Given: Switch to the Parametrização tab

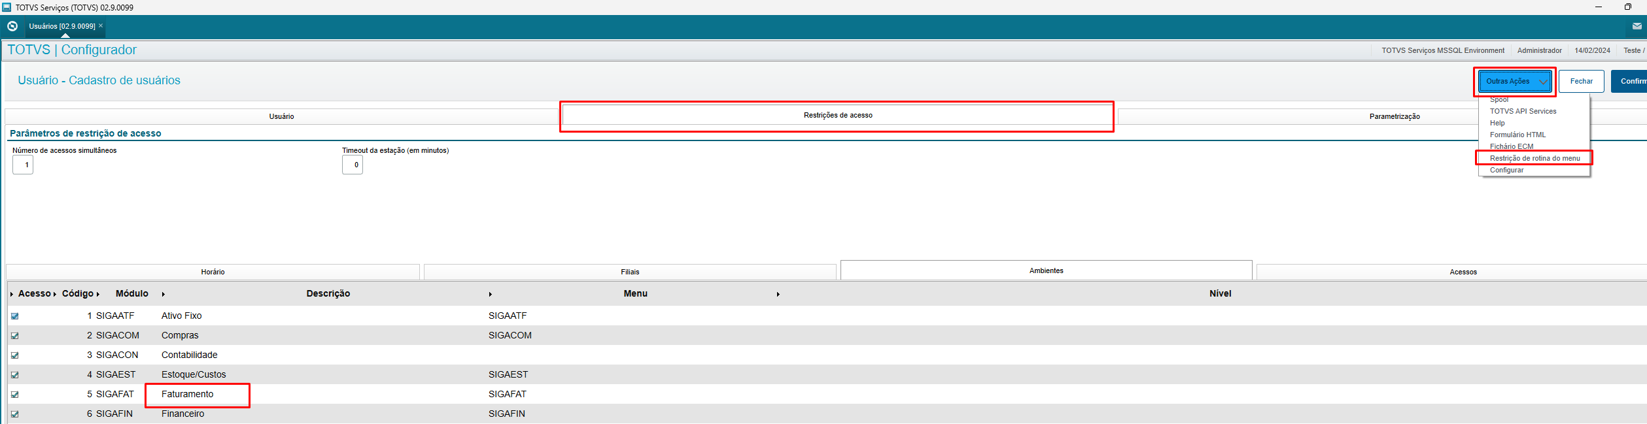Looking at the screenshot, I should pyautogui.click(x=1395, y=116).
